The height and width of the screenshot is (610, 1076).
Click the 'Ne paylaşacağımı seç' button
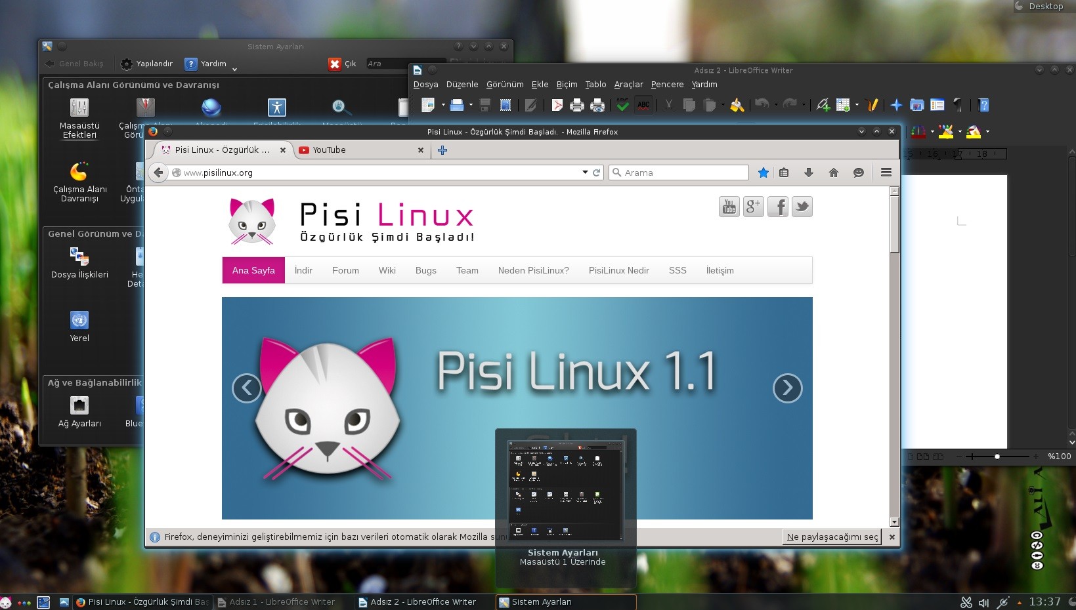832,537
